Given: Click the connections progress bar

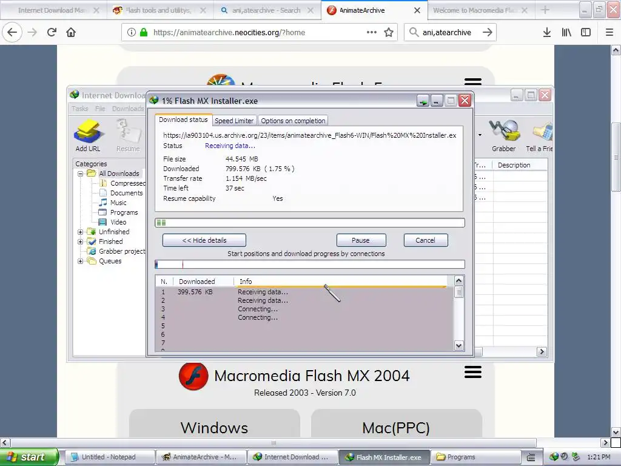Looking at the screenshot, I should click(x=310, y=265).
